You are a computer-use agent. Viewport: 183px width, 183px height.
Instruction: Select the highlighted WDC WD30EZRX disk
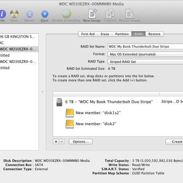pos(19,49)
